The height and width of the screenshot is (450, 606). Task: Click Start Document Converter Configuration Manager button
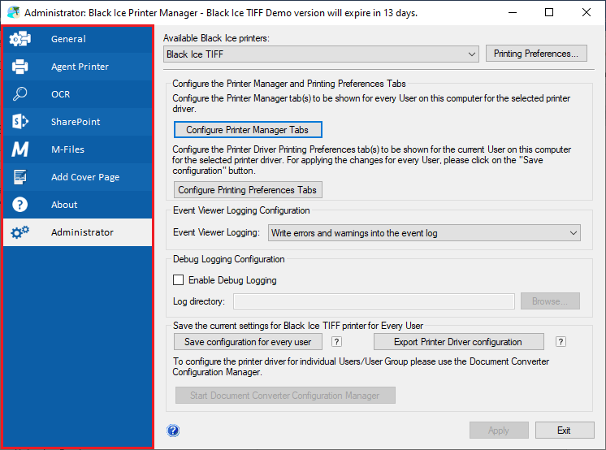click(x=285, y=395)
